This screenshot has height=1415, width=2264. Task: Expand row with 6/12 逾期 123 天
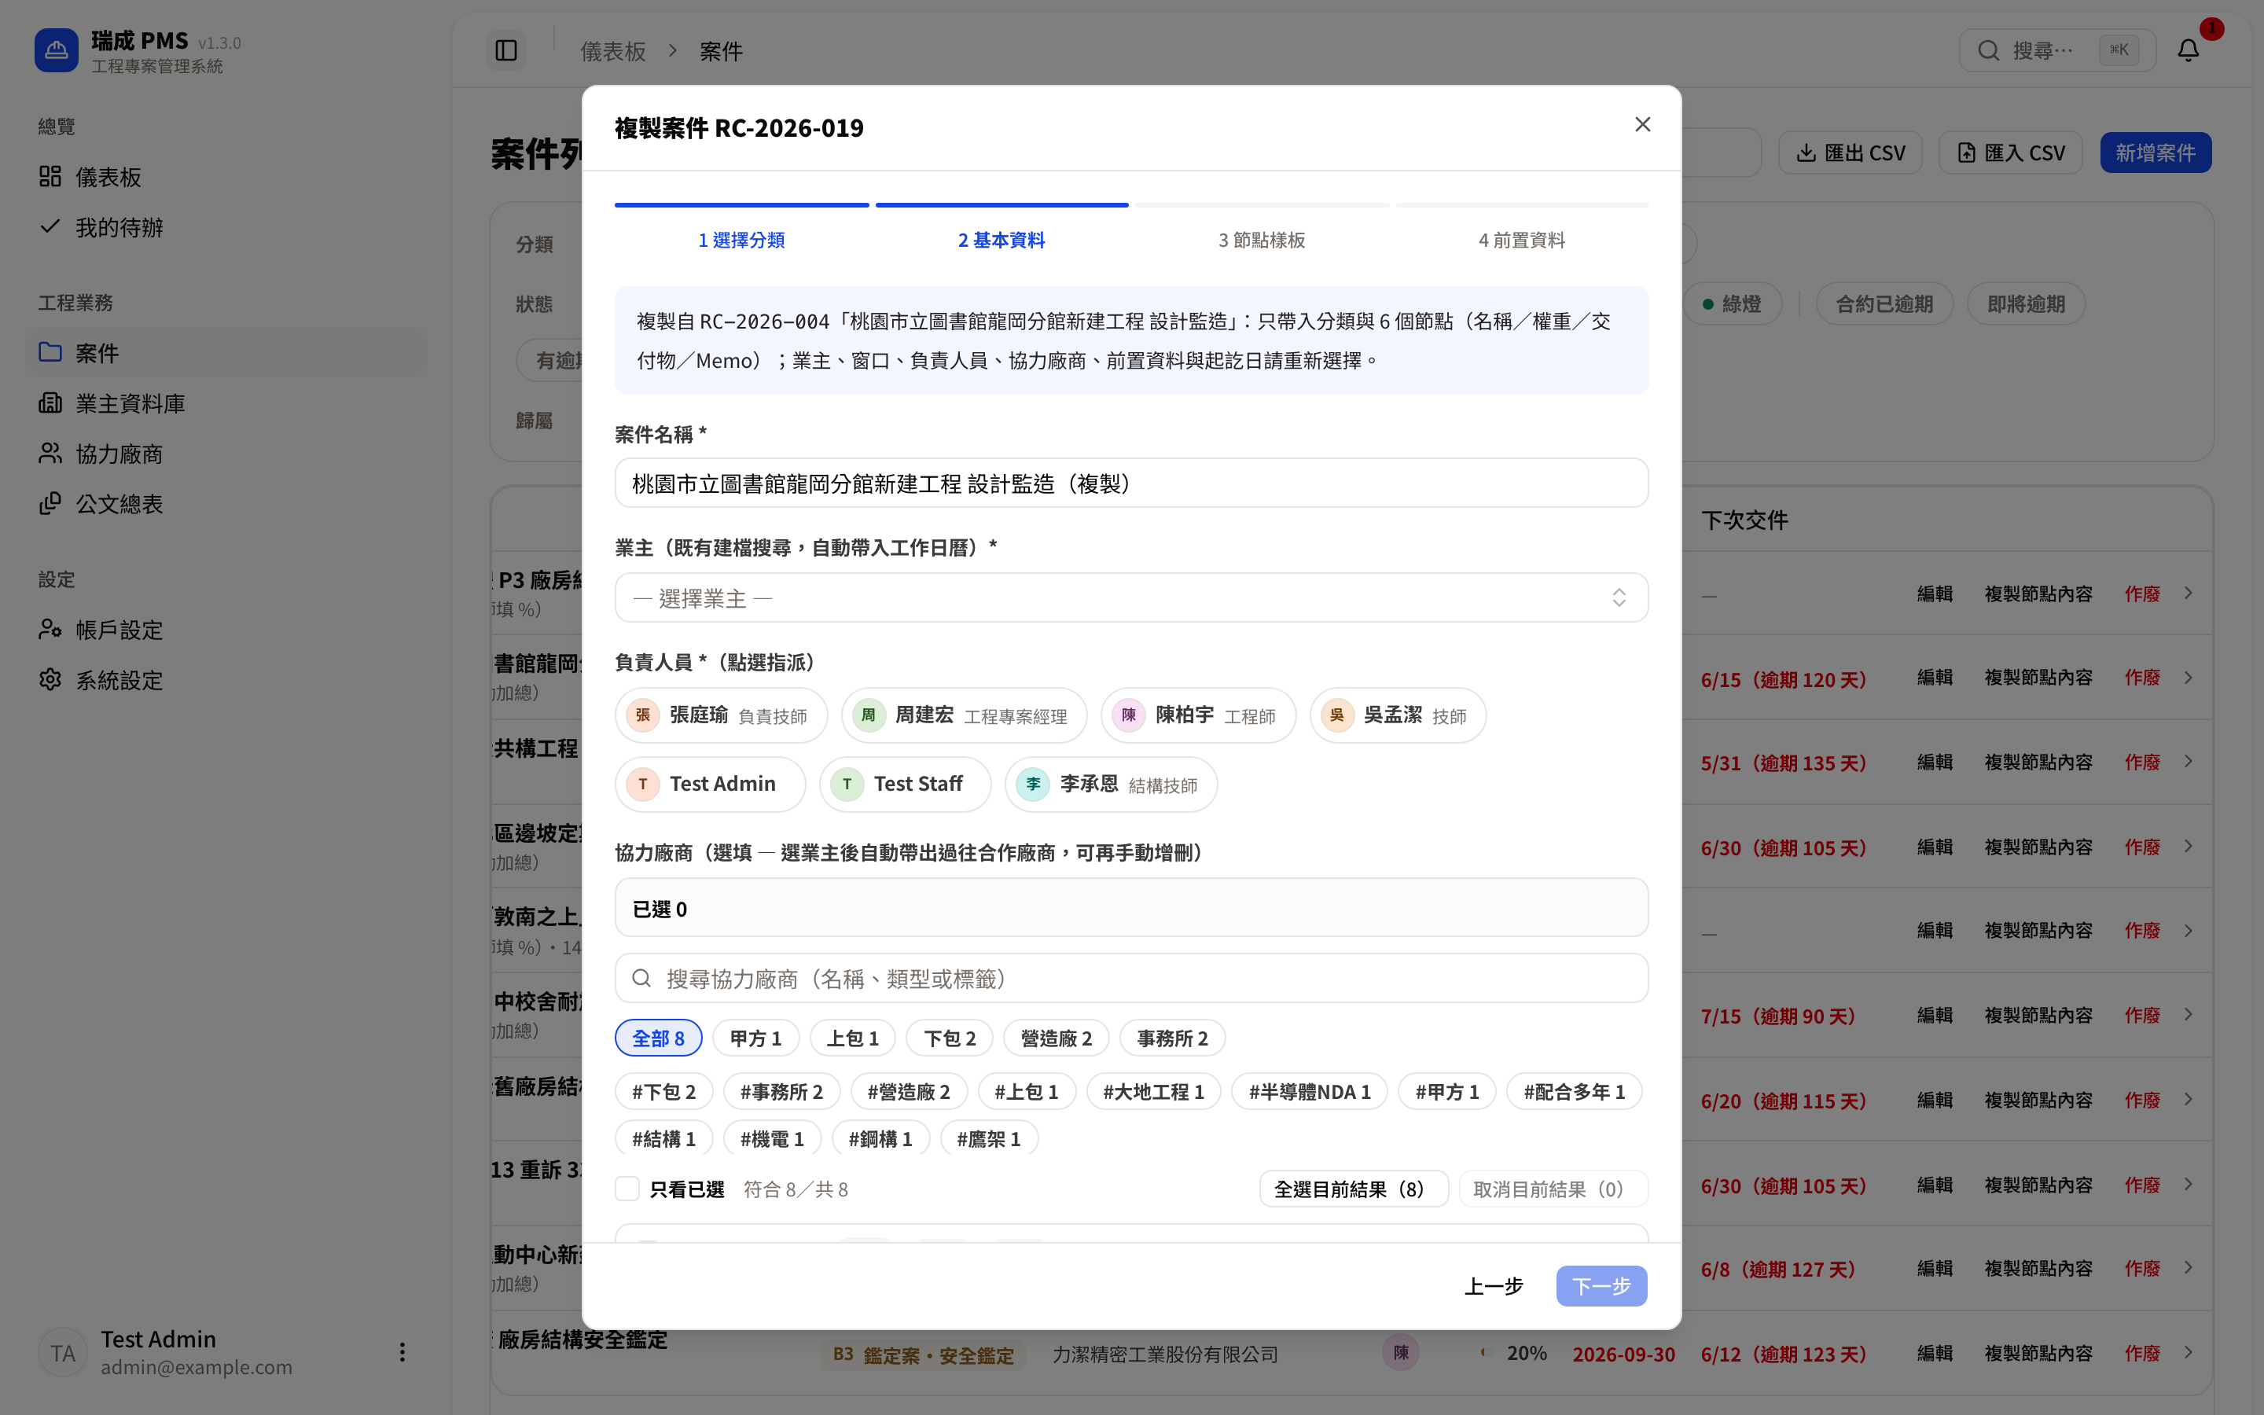coord(2189,1353)
